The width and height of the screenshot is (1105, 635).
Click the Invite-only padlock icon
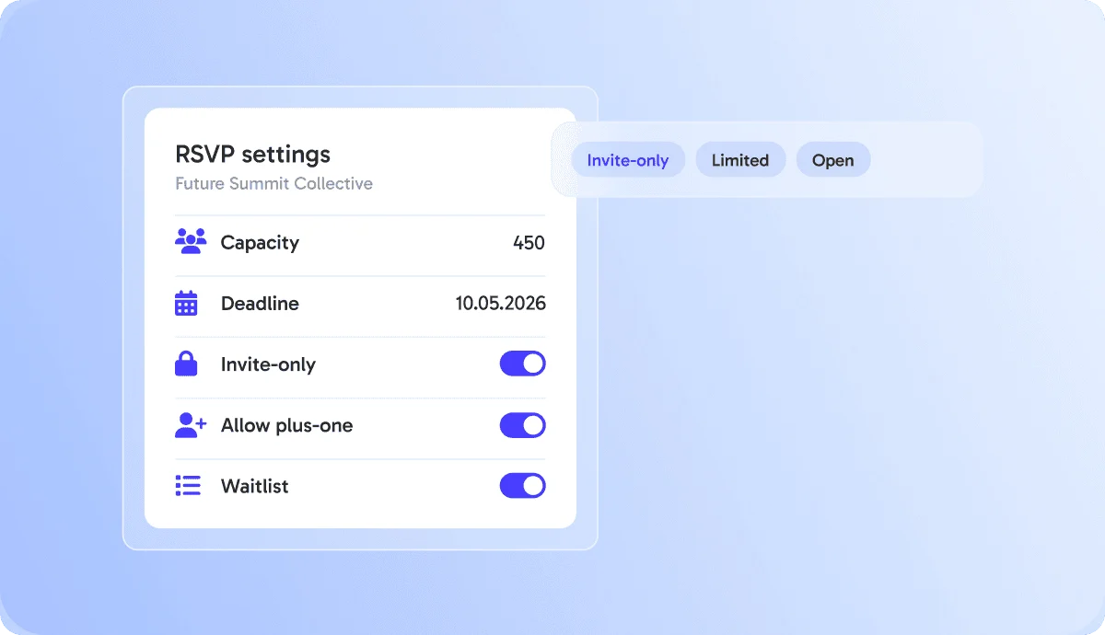click(186, 364)
